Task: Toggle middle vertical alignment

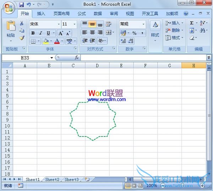Action: click(x=92, y=24)
